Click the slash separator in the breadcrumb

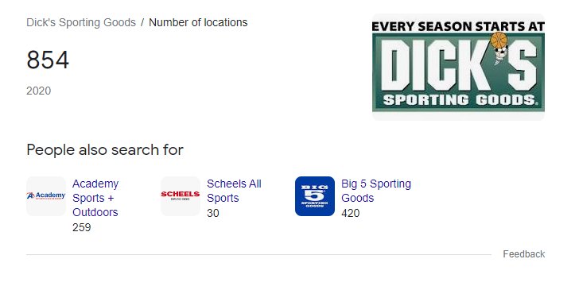point(142,22)
